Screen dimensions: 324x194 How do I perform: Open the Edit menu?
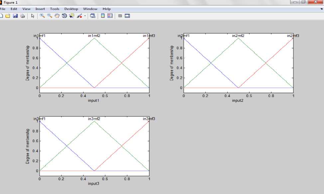click(14, 9)
